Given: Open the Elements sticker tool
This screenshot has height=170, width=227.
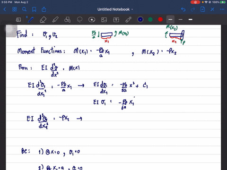Looking at the screenshot, I should point(92,20).
